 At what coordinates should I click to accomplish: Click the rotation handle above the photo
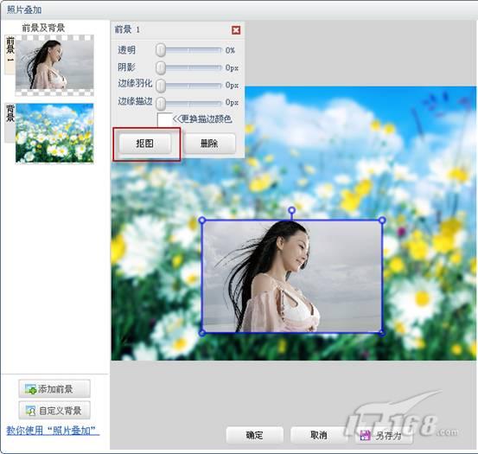[292, 210]
